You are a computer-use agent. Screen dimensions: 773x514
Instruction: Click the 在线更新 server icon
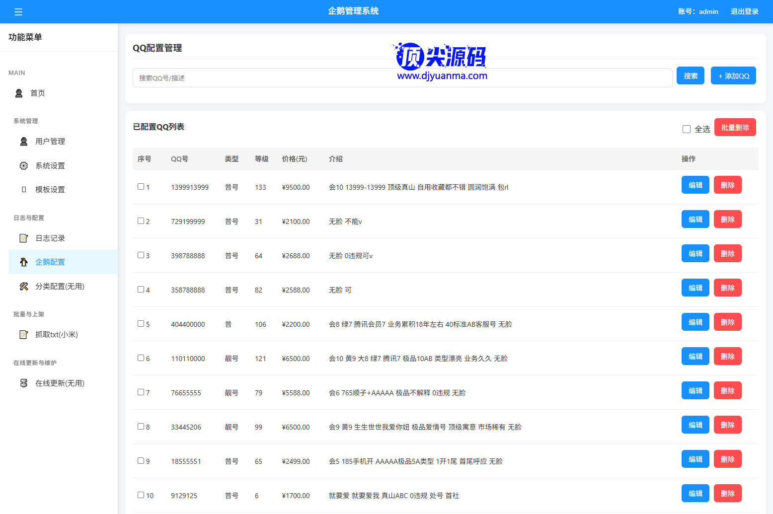24,383
